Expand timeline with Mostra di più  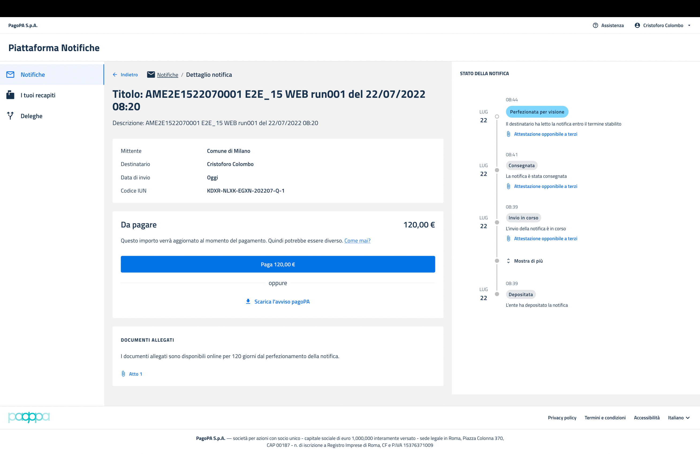[528, 261]
